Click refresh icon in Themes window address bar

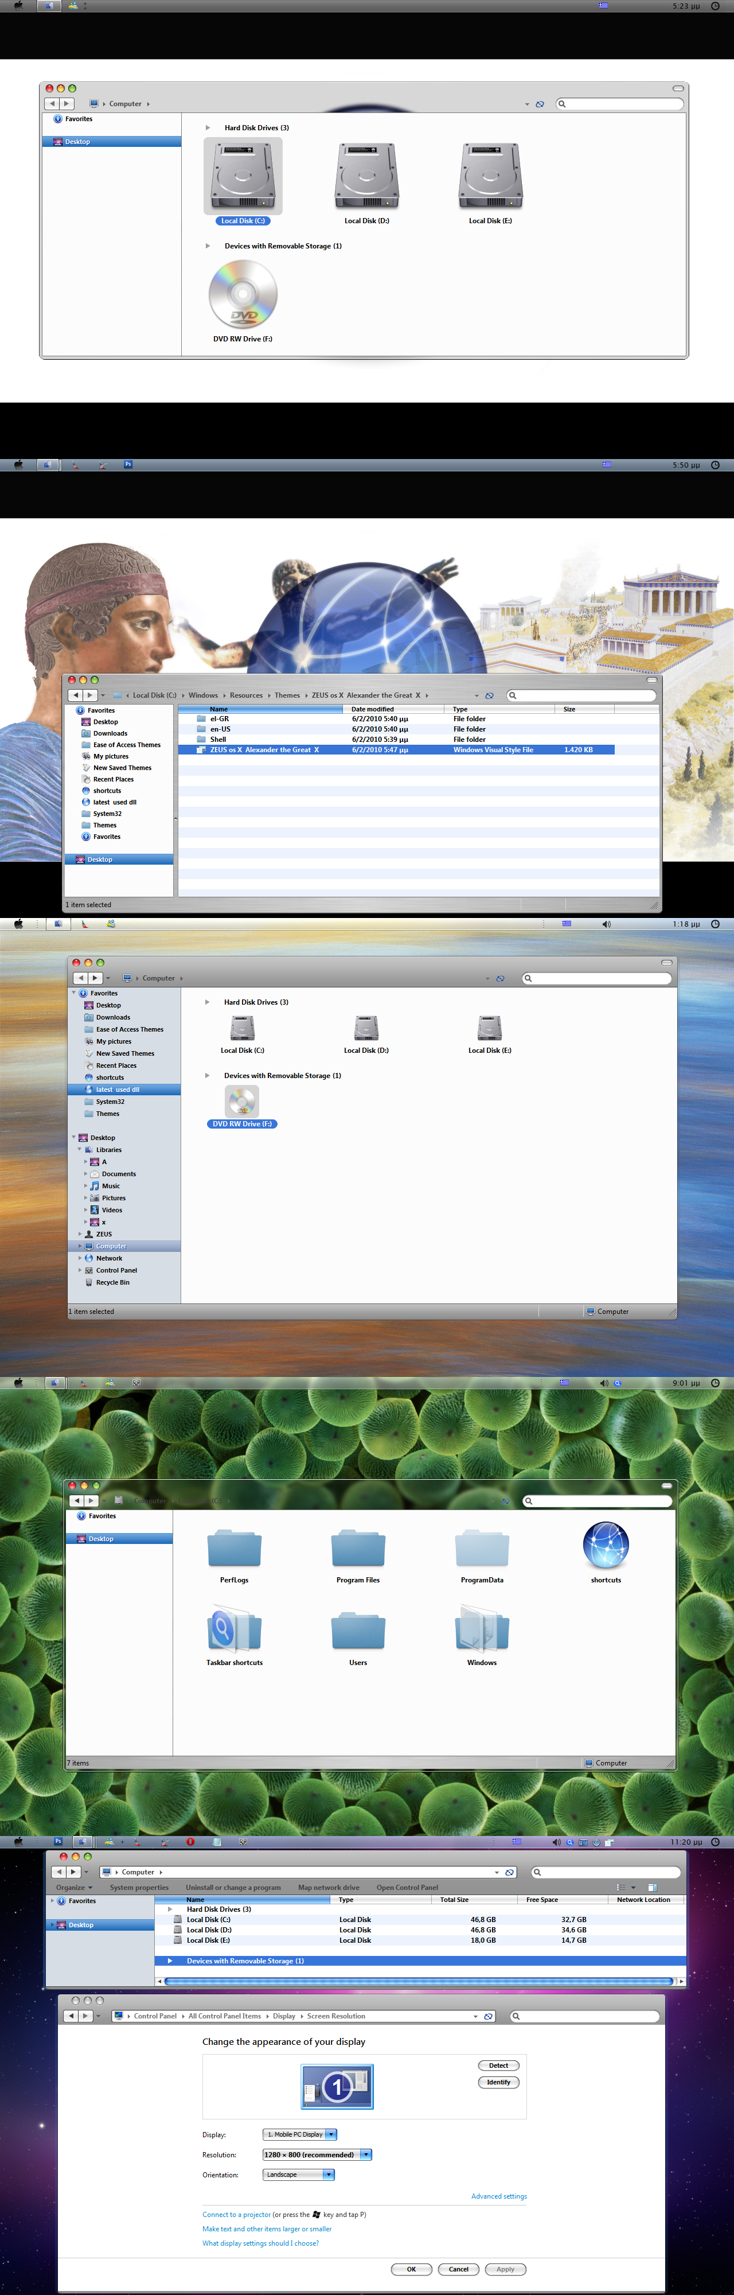[x=489, y=696]
